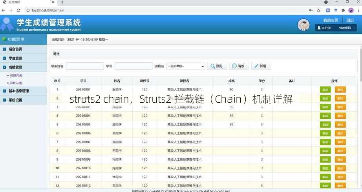The image size is (362, 192).
Task: Open 其他功能 submenu item
Action: click(x=16, y=83)
